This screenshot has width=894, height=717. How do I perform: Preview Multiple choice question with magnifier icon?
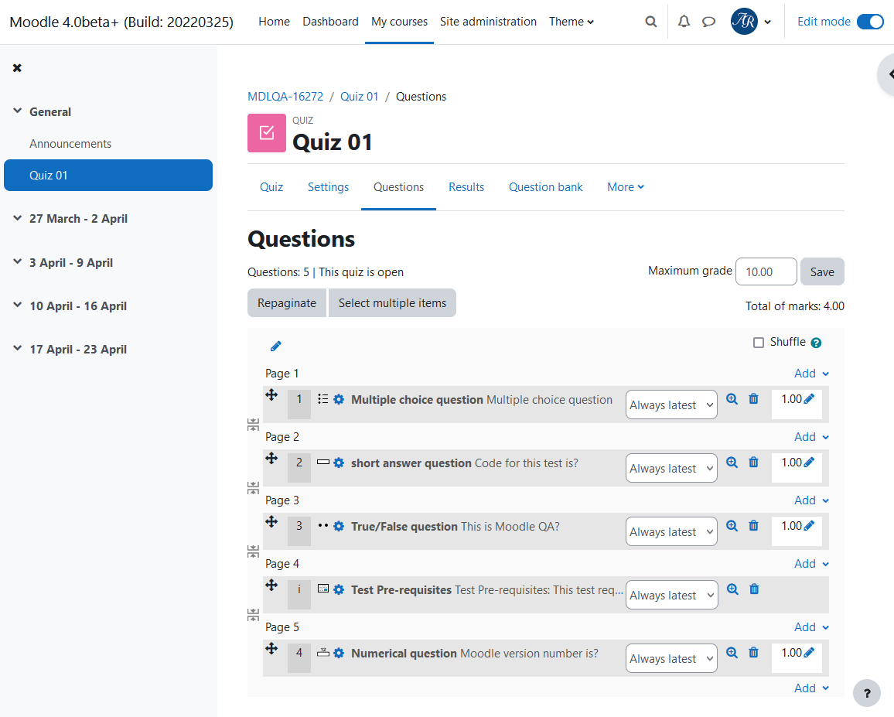click(732, 398)
